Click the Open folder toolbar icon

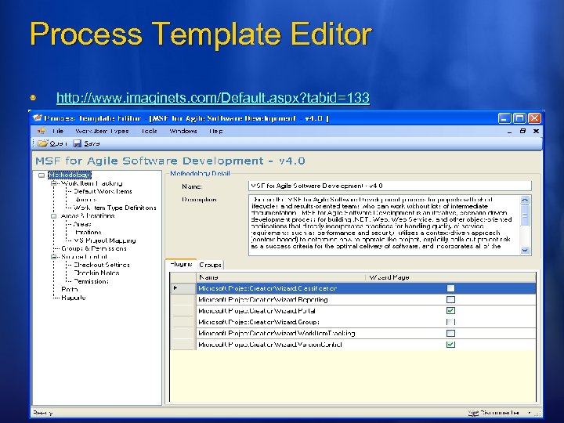pos(43,143)
